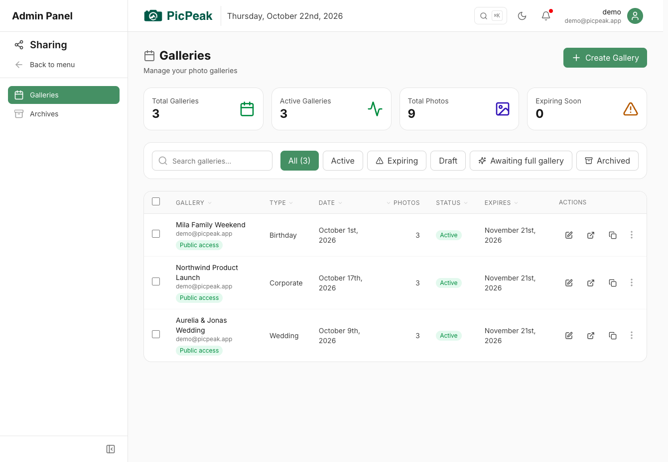Image resolution: width=668 pixels, height=462 pixels.
Task: Copy link for Mila Family Weekend gallery
Action: click(613, 235)
